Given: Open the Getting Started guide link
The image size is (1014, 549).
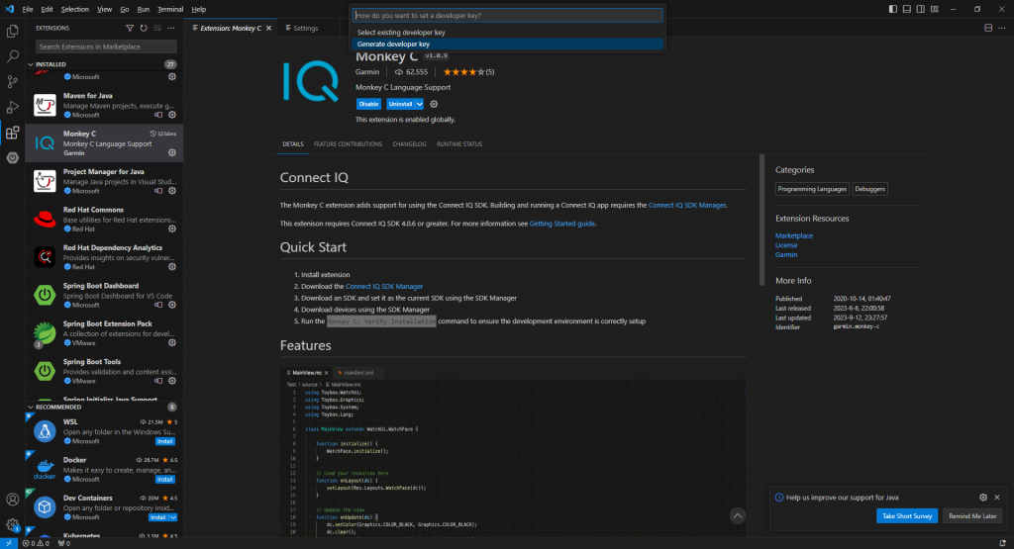Looking at the screenshot, I should point(562,224).
